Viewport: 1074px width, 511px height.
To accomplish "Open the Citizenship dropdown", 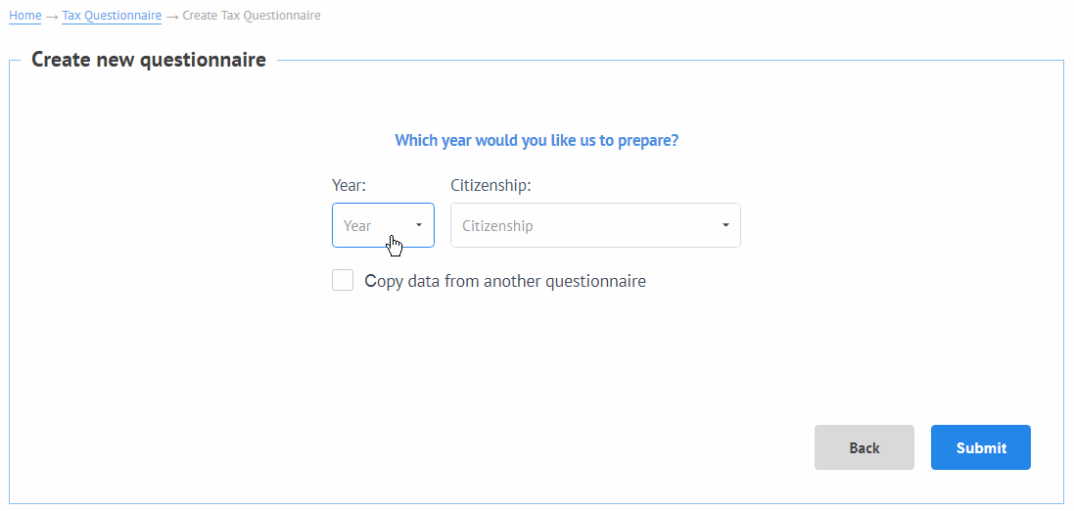I will (x=595, y=225).
